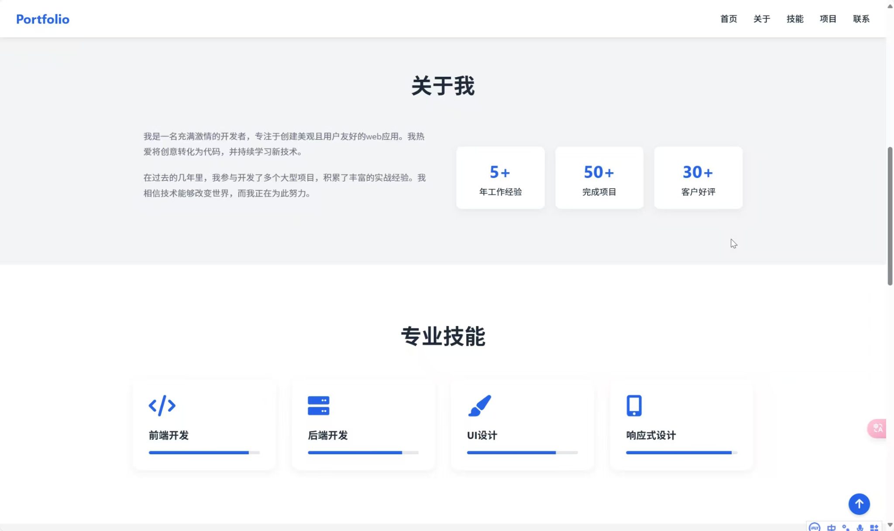Click the microphone voice input icon
894x531 pixels.
click(x=860, y=528)
